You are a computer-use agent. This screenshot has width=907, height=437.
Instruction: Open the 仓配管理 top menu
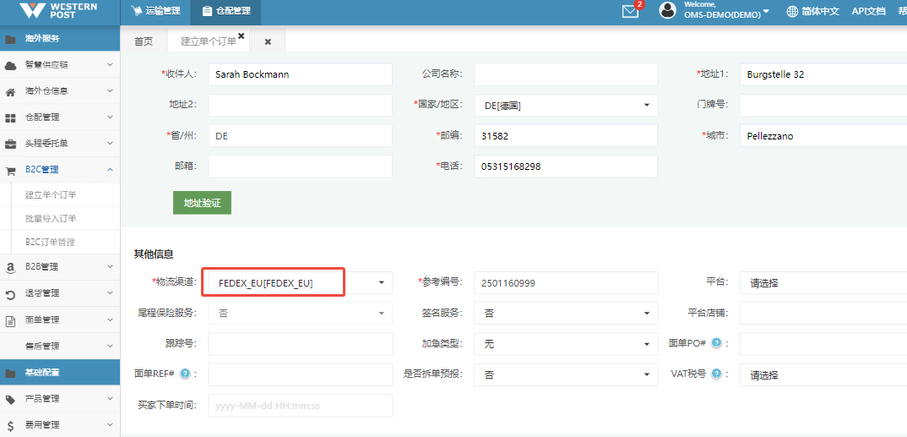(226, 11)
